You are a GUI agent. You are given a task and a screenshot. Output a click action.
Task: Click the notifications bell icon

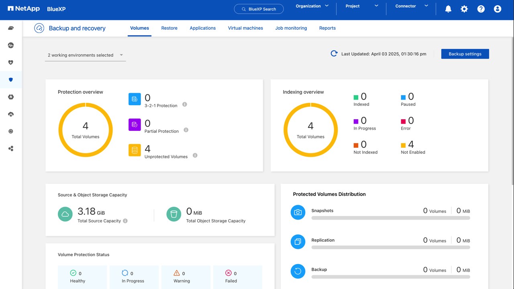point(448,9)
